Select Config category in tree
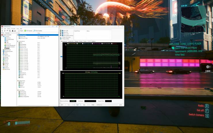The image size is (213, 133). click(5, 66)
